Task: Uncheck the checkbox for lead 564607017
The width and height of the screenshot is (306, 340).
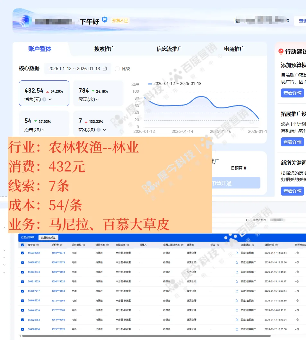Action: pos(22,291)
